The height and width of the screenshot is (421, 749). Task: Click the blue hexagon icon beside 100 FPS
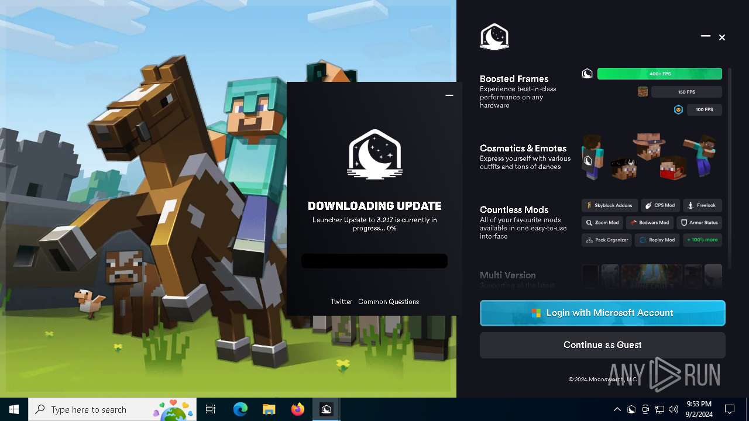tap(678, 109)
